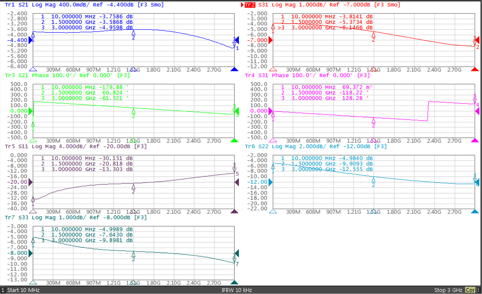This screenshot has height=294, width=482.
Task: Click Tr6 marker 2 on cyan S22 trace
Action: click(373, 180)
